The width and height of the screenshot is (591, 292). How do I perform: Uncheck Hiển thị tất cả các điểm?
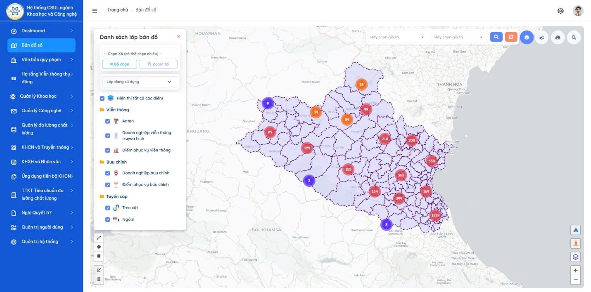point(102,99)
